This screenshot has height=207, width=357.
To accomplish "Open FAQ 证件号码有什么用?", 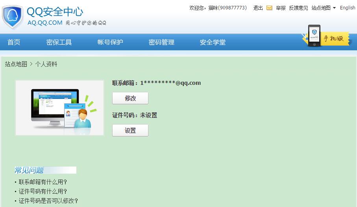I will coord(43,192).
